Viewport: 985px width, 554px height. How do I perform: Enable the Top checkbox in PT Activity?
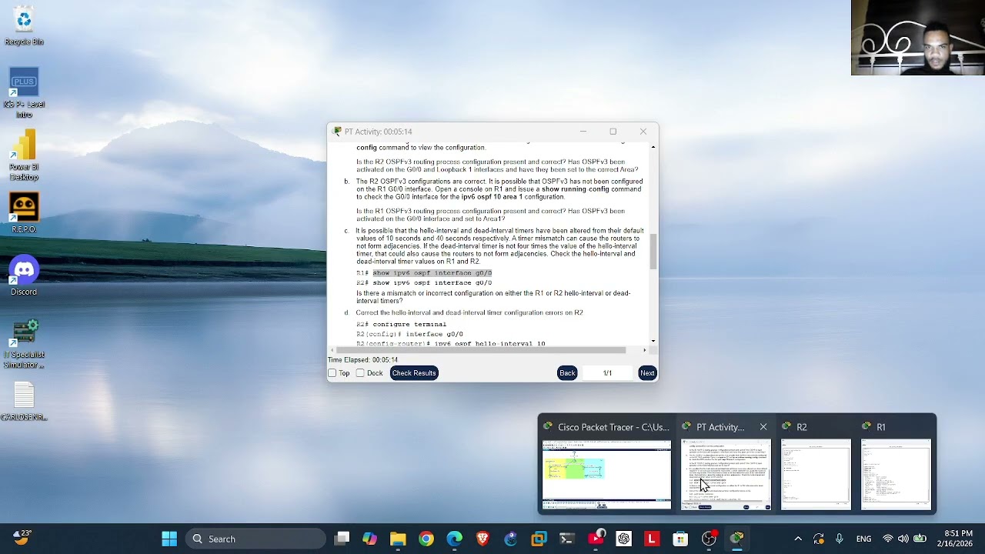[332, 373]
